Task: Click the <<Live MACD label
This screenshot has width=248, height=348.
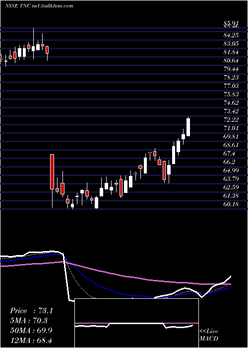Action: click(x=209, y=335)
